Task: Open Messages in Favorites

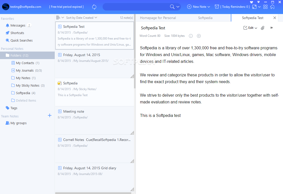Action: tap(18, 25)
